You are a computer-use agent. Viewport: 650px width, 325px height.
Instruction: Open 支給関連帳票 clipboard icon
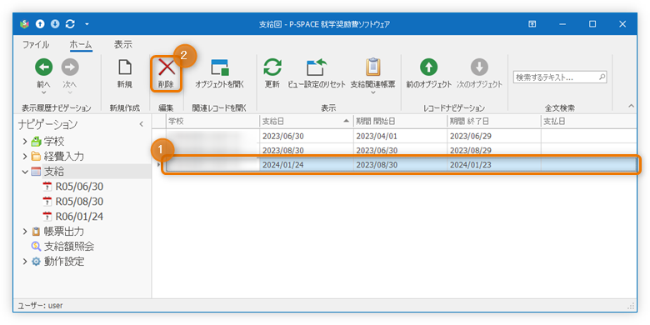point(372,67)
